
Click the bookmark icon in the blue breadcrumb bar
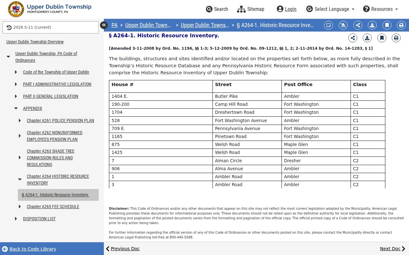387,25
